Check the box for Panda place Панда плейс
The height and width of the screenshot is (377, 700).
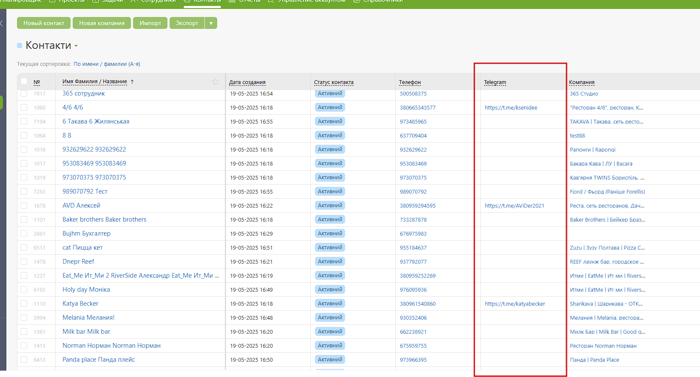[x=24, y=360]
